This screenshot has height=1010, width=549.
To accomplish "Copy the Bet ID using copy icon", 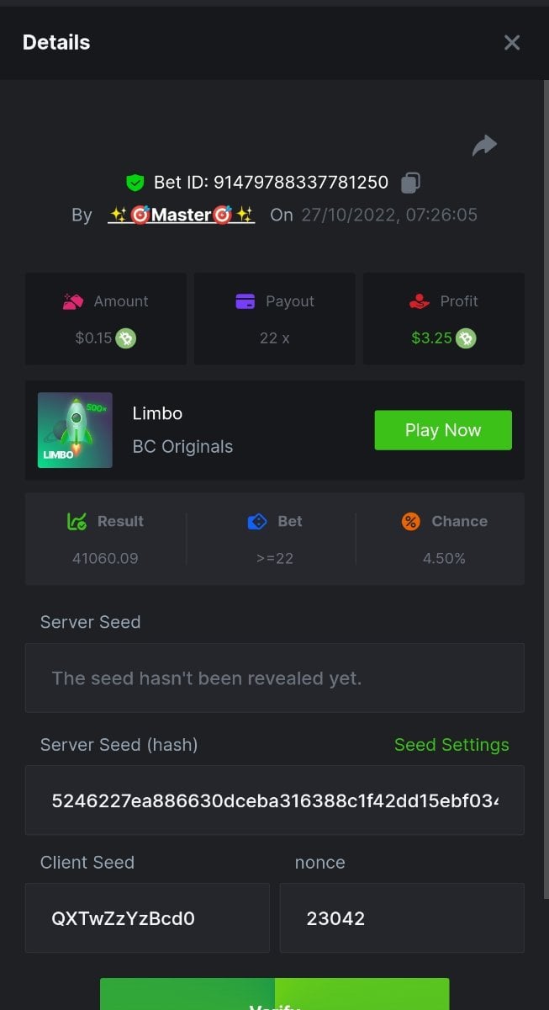I will pyautogui.click(x=411, y=182).
